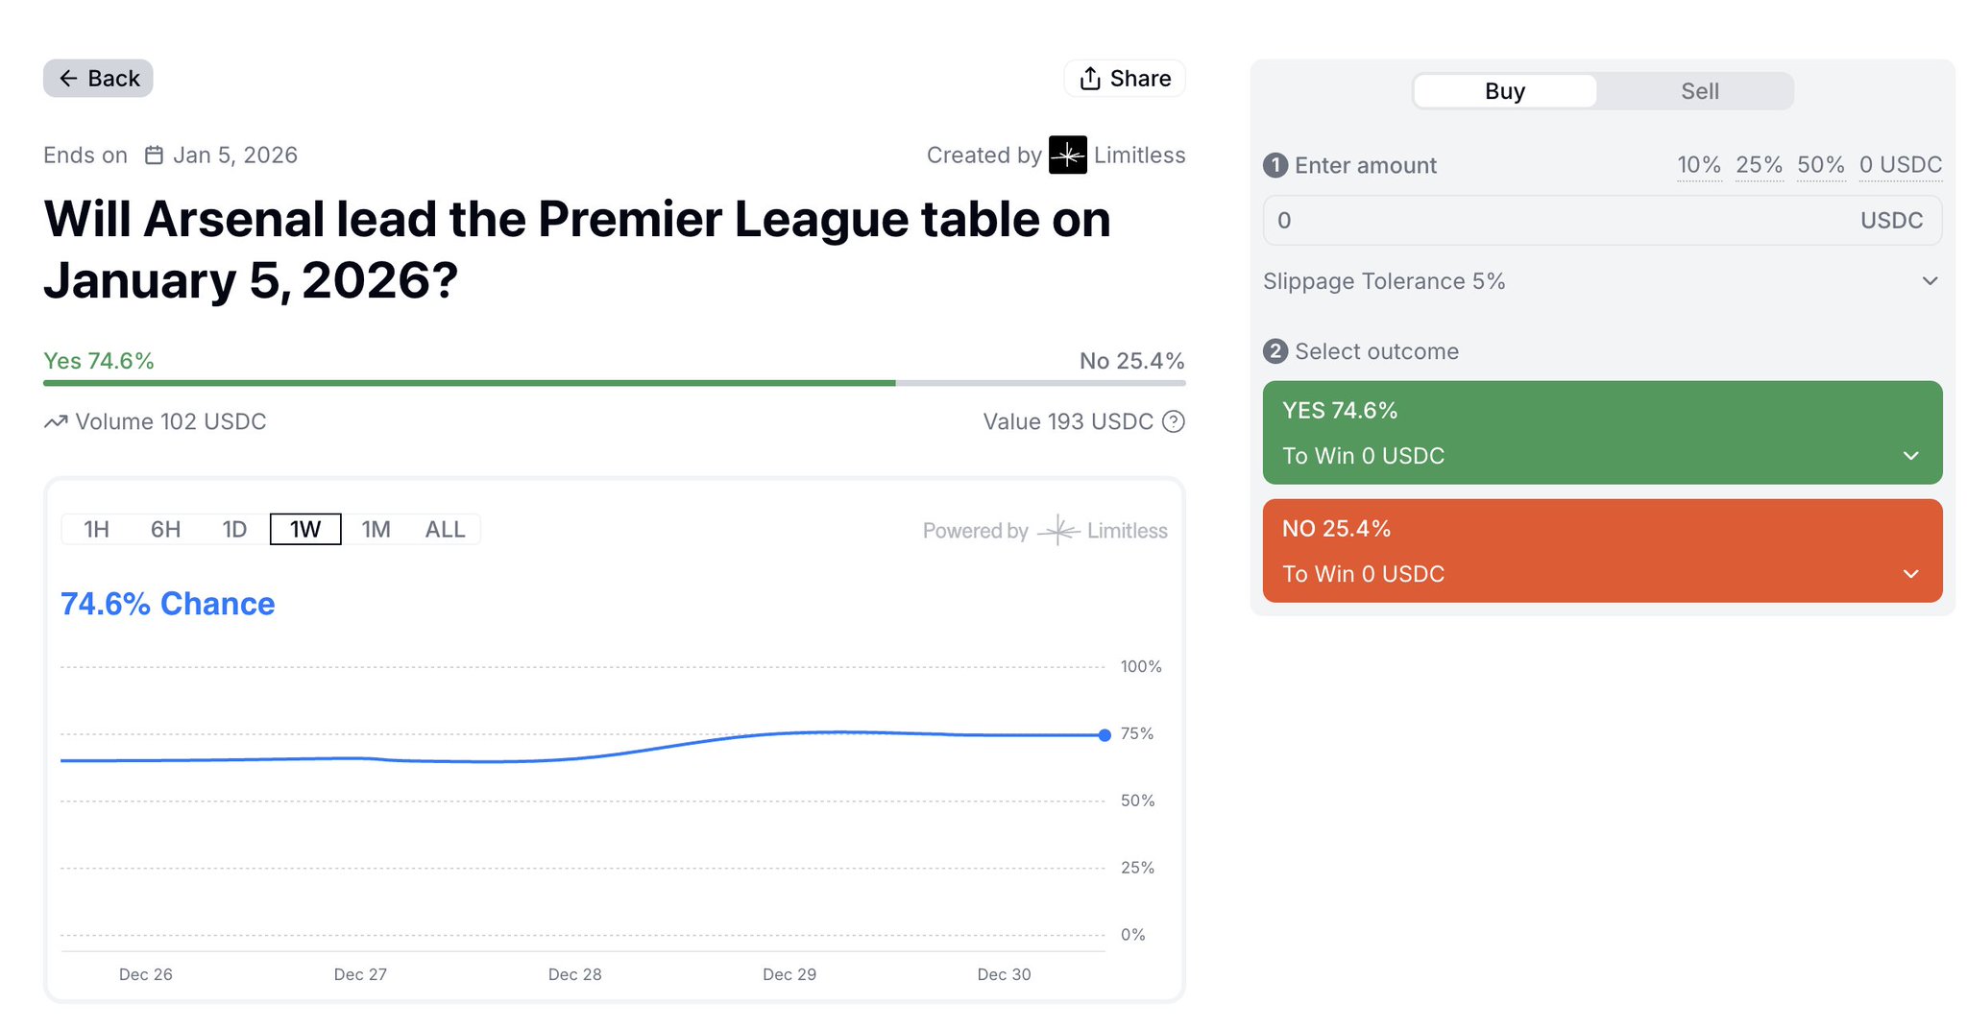Click the blue endpoint dot on the chart

(x=1105, y=735)
